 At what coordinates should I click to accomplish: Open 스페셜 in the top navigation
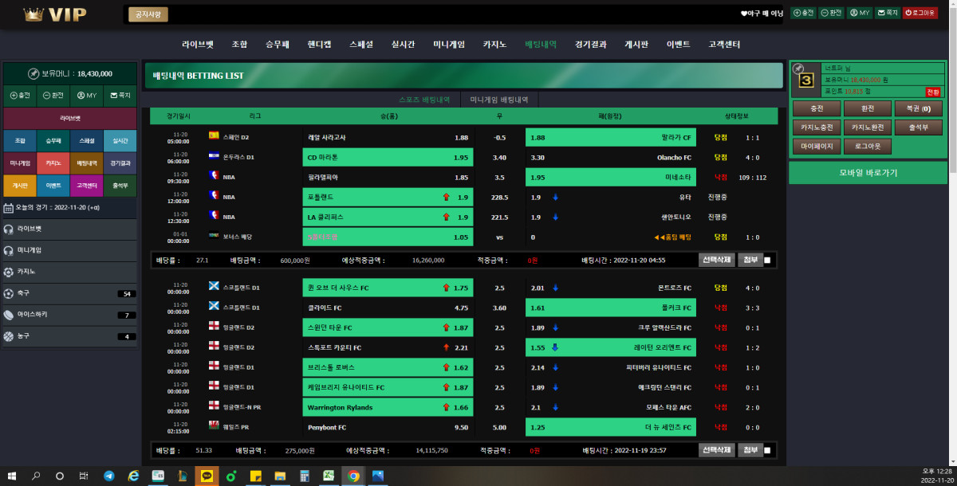(361, 45)
